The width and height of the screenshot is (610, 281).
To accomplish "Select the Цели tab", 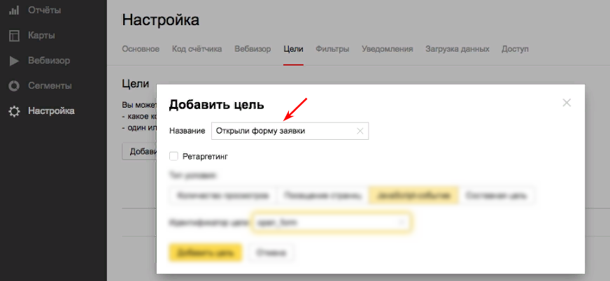I will (293, 50).
